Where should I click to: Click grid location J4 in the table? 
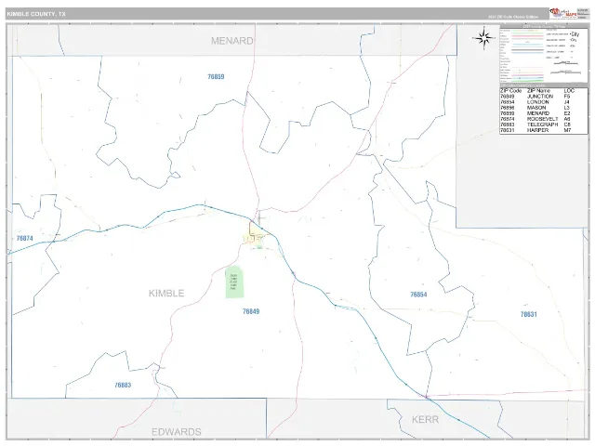tap(567, 102)
